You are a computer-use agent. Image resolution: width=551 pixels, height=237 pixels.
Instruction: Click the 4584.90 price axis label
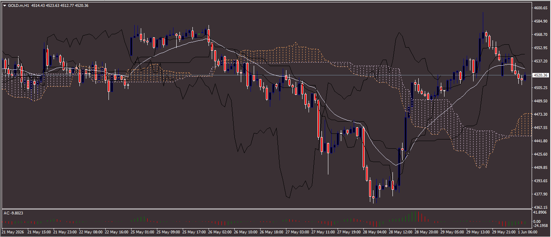(x=540, y=21)
